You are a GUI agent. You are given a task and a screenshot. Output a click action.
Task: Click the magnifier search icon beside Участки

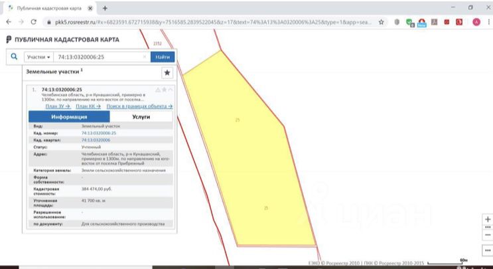[x=14, y=56]
